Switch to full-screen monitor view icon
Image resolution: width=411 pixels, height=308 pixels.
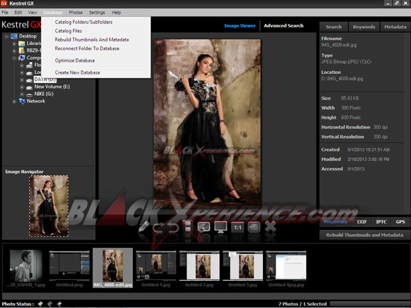(221, 227)
